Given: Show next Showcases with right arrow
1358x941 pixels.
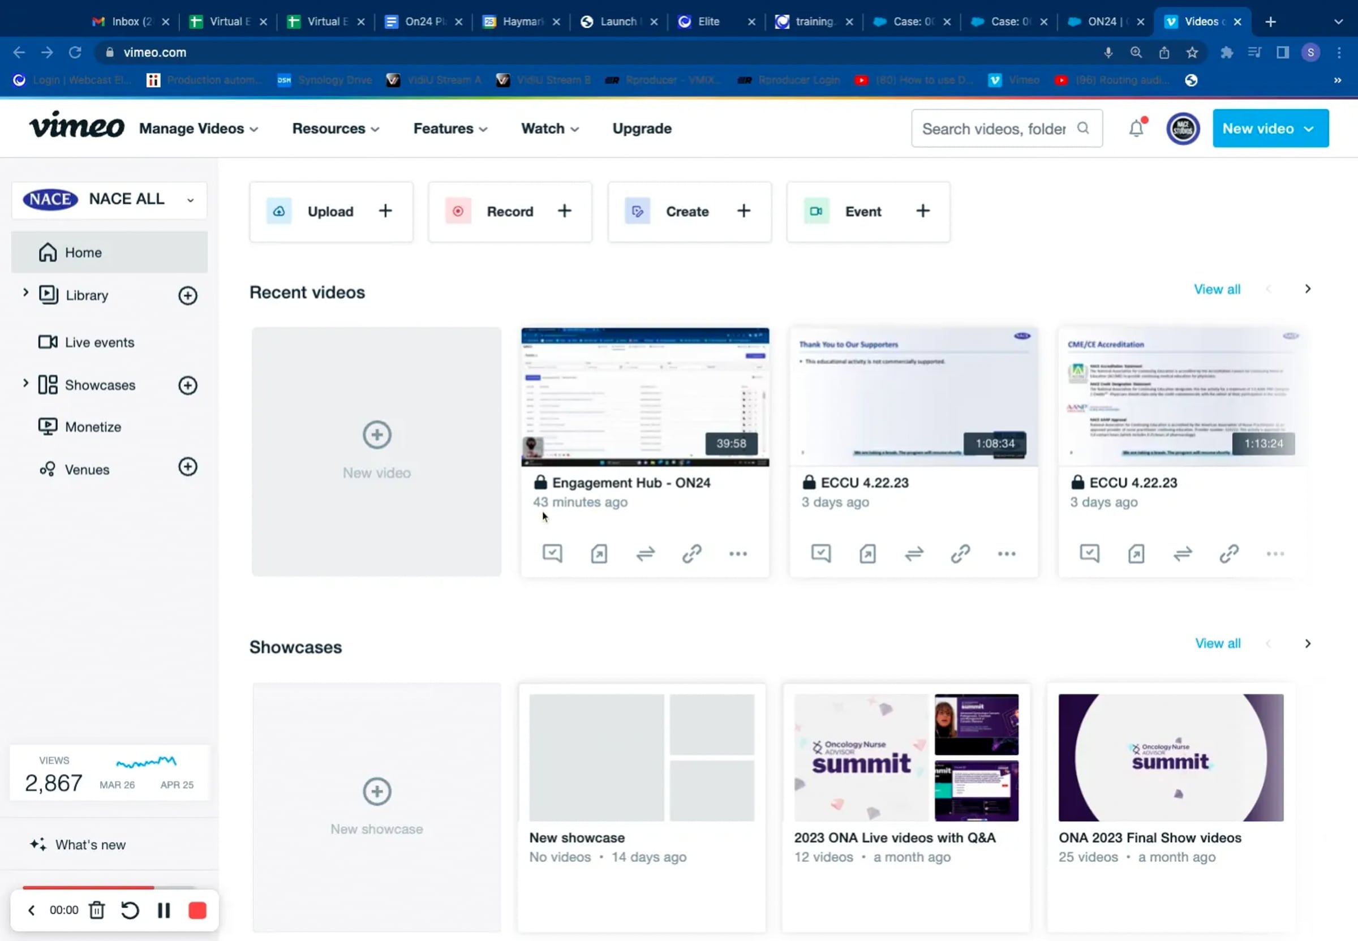Looking at the screenshot, I should [x=1307, y=643].
